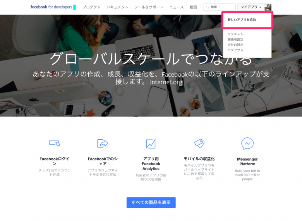The width and height of the screenshot is (302, 221).
Task: Open アプリ用 Facebook Analytics title
Action: click(x=151, y=164)
